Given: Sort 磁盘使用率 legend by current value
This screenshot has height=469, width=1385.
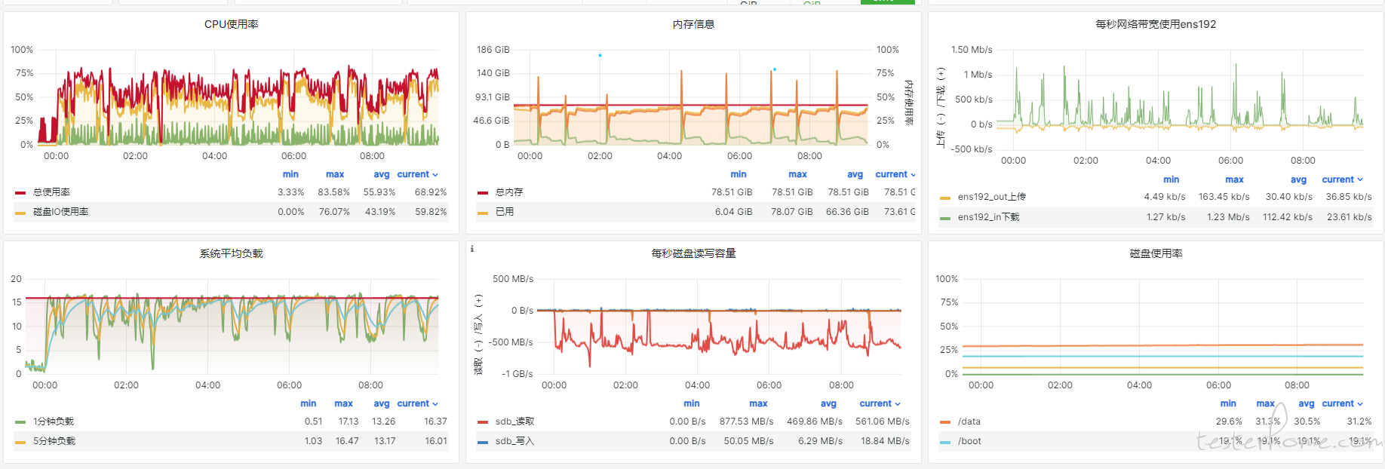Looking at the screenshot, I should [x=1342, y=403].
